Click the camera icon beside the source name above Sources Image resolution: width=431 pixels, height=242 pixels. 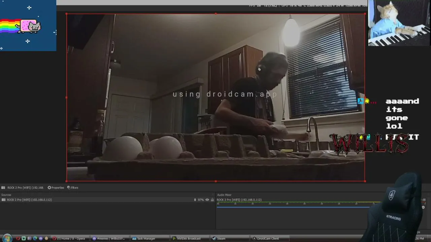(3, 188)
